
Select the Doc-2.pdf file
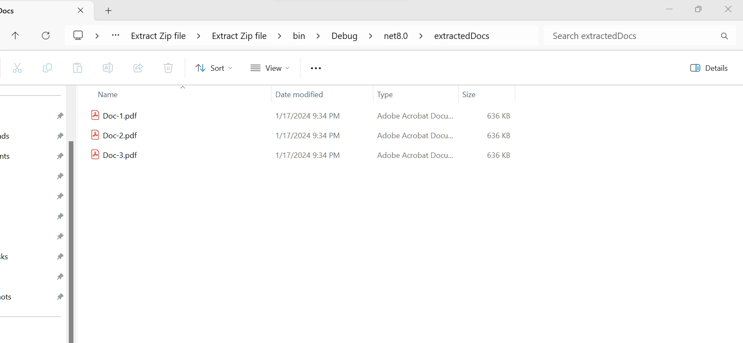click(x=120, y=136)
